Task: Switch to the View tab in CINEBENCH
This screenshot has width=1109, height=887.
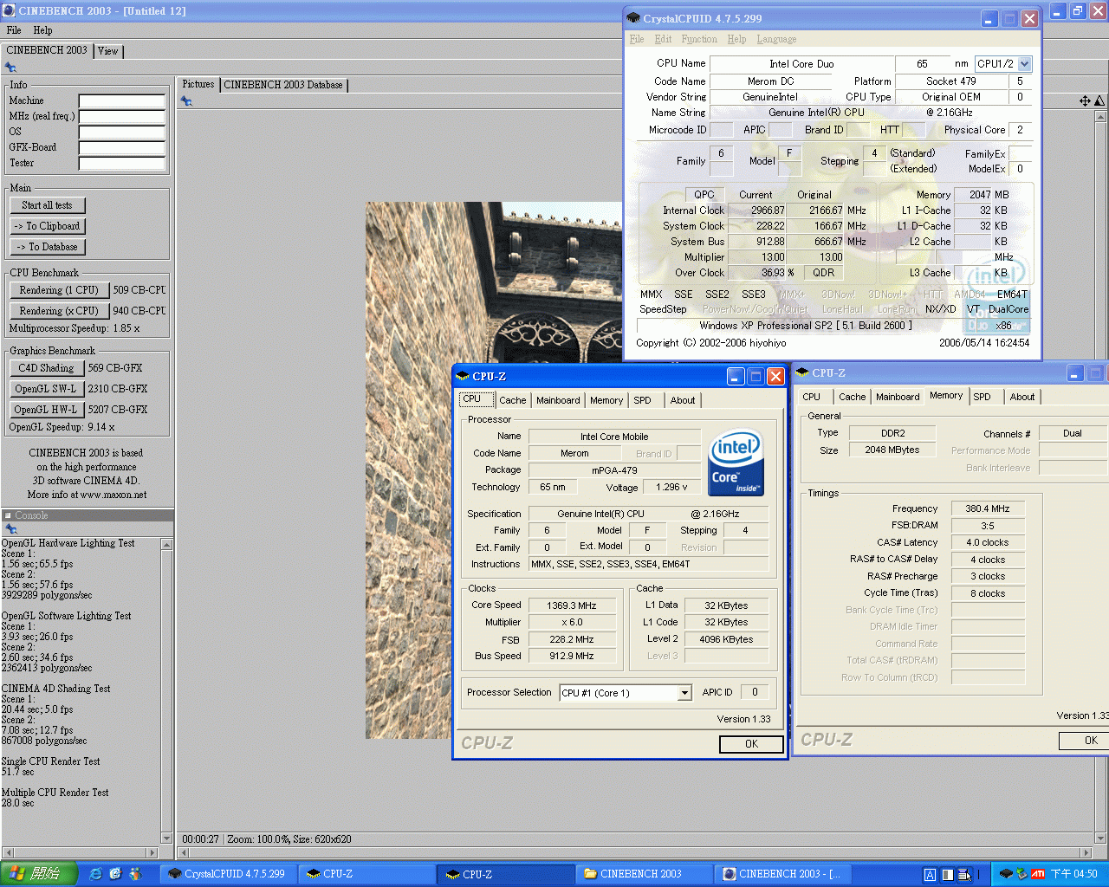Action: (108, 51)
